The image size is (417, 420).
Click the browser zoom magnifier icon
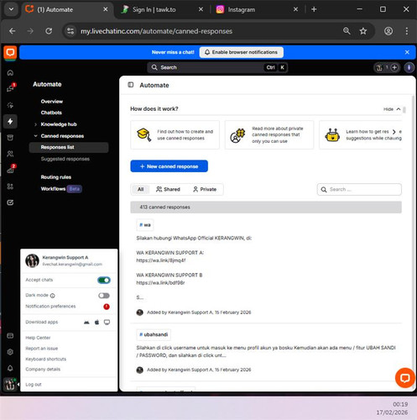(x=347, y=31)
